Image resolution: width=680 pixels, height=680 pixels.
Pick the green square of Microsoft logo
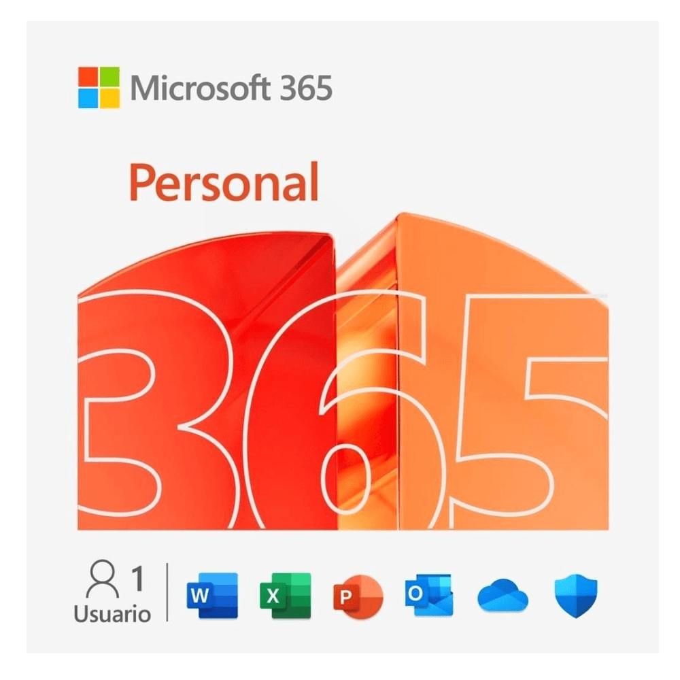(x=109, y=77)
